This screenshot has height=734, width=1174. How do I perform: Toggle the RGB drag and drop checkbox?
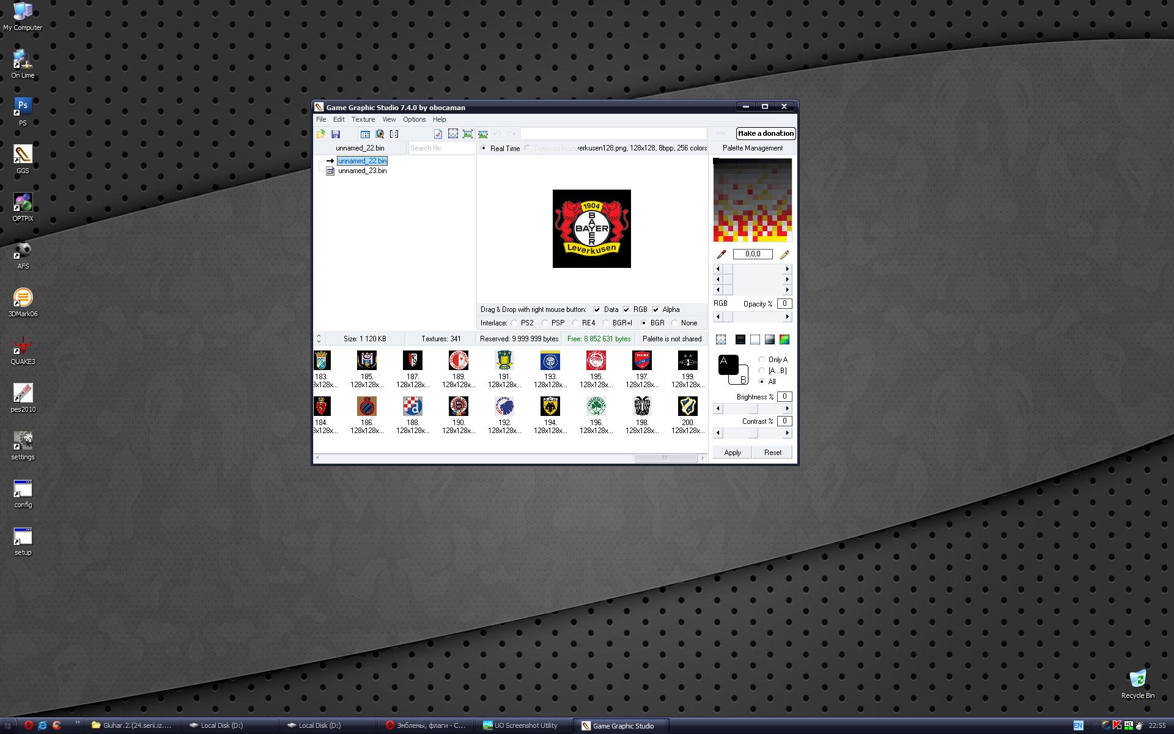point(627,310)
